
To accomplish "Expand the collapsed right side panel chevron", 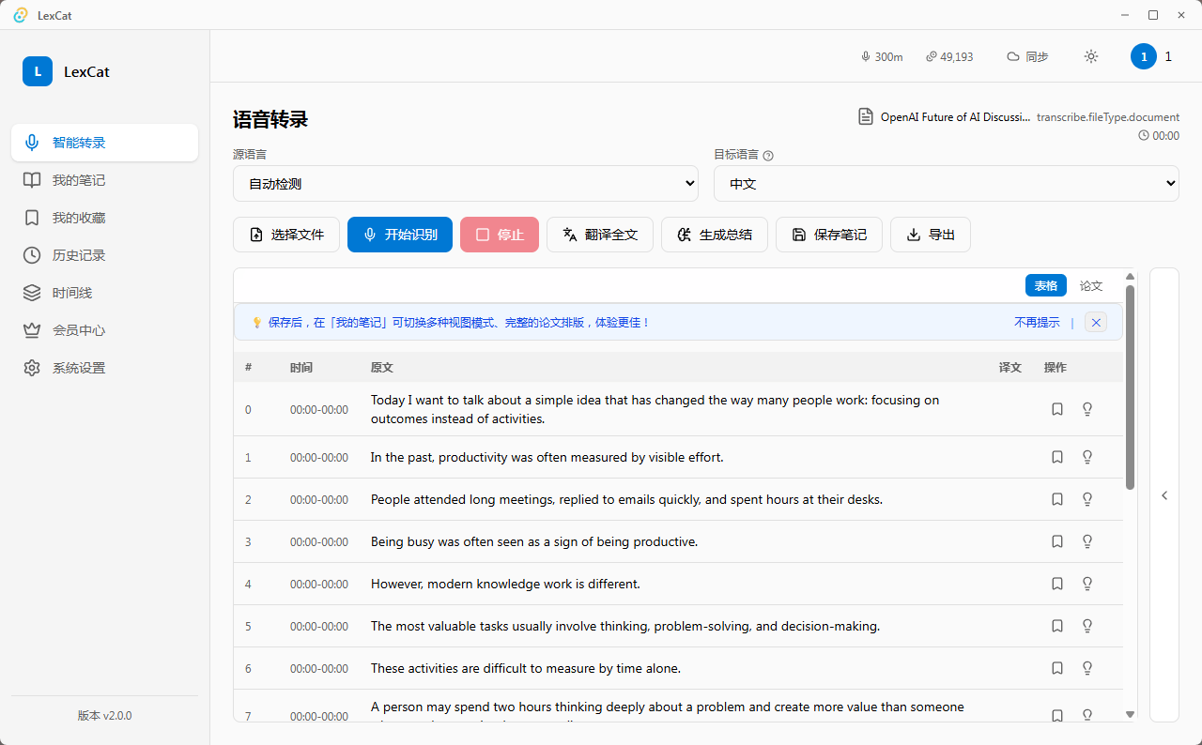I will pos(1164,495).
